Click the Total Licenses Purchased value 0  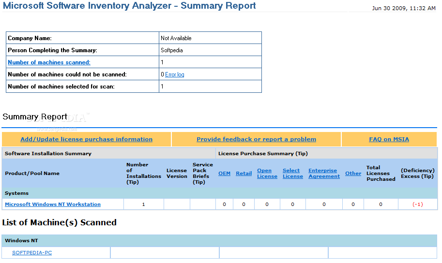381,204
